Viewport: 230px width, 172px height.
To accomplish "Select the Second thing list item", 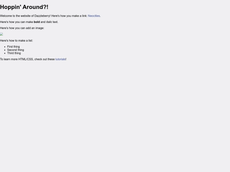I will click(x=16, y=50).
